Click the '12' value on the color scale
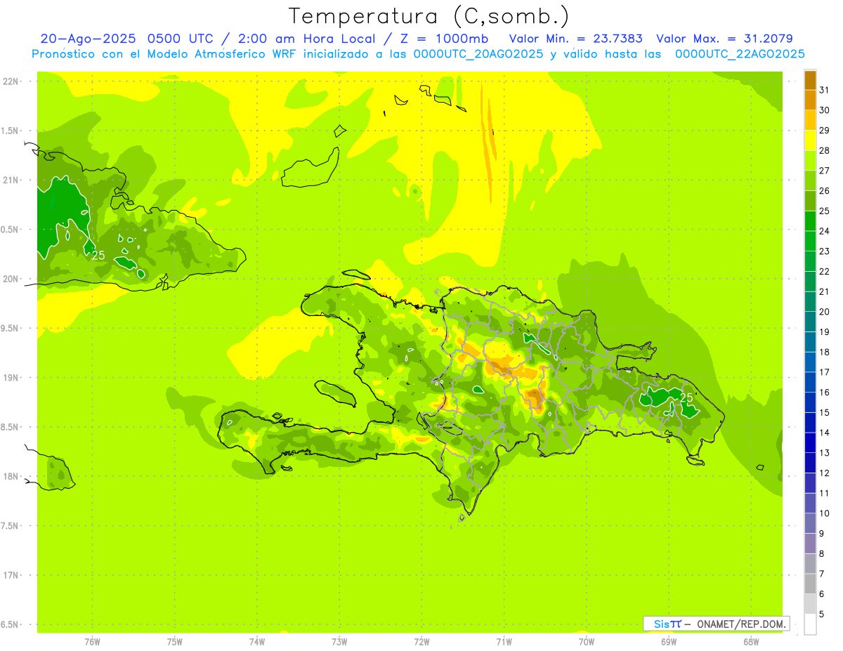Screen dimensions: 843x651 pyautogui.click(x=825, y=473)
